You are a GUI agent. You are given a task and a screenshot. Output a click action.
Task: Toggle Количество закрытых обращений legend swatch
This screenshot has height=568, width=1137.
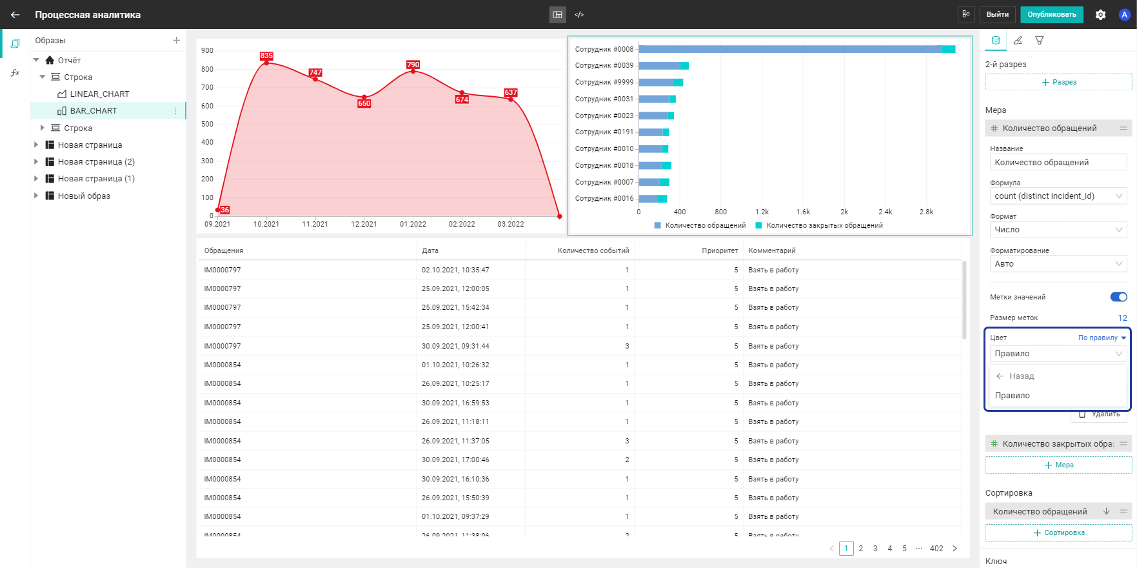pos(759,225)
